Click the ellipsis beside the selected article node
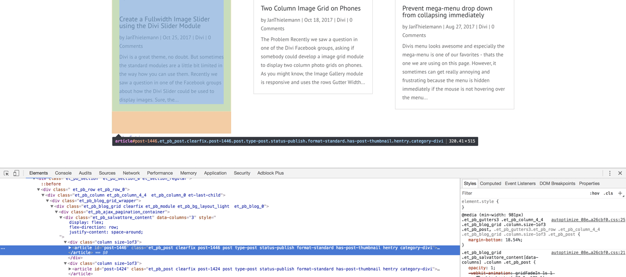 point(3,248)
